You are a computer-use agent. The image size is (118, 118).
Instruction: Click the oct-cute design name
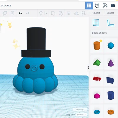tap(6, 5)
